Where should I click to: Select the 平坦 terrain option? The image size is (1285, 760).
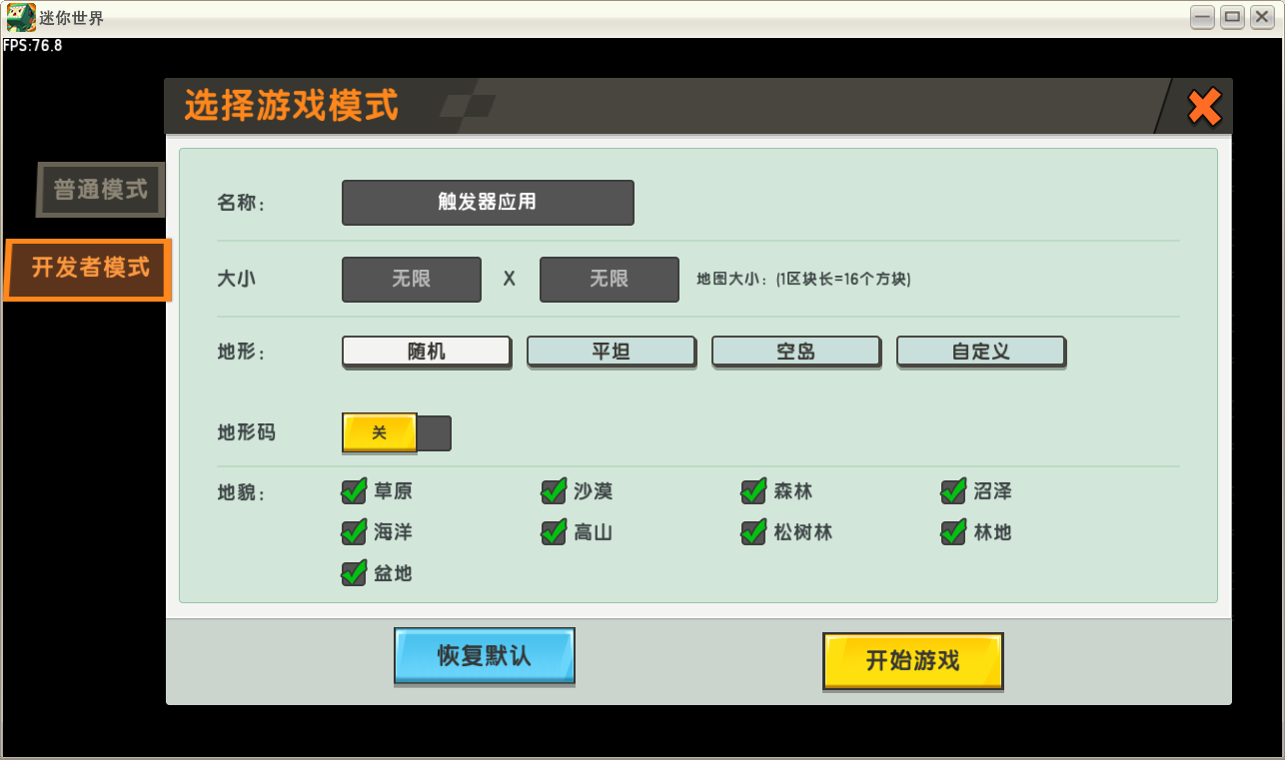pyautogui.click(x=611, y=351)
